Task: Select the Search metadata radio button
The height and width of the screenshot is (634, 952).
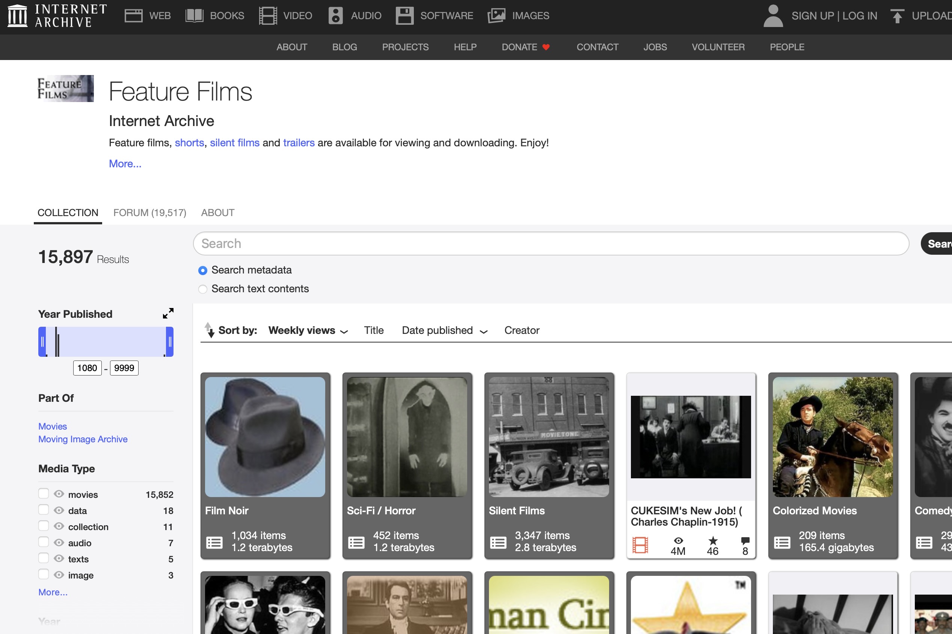Action: click(x=203, y=270)
